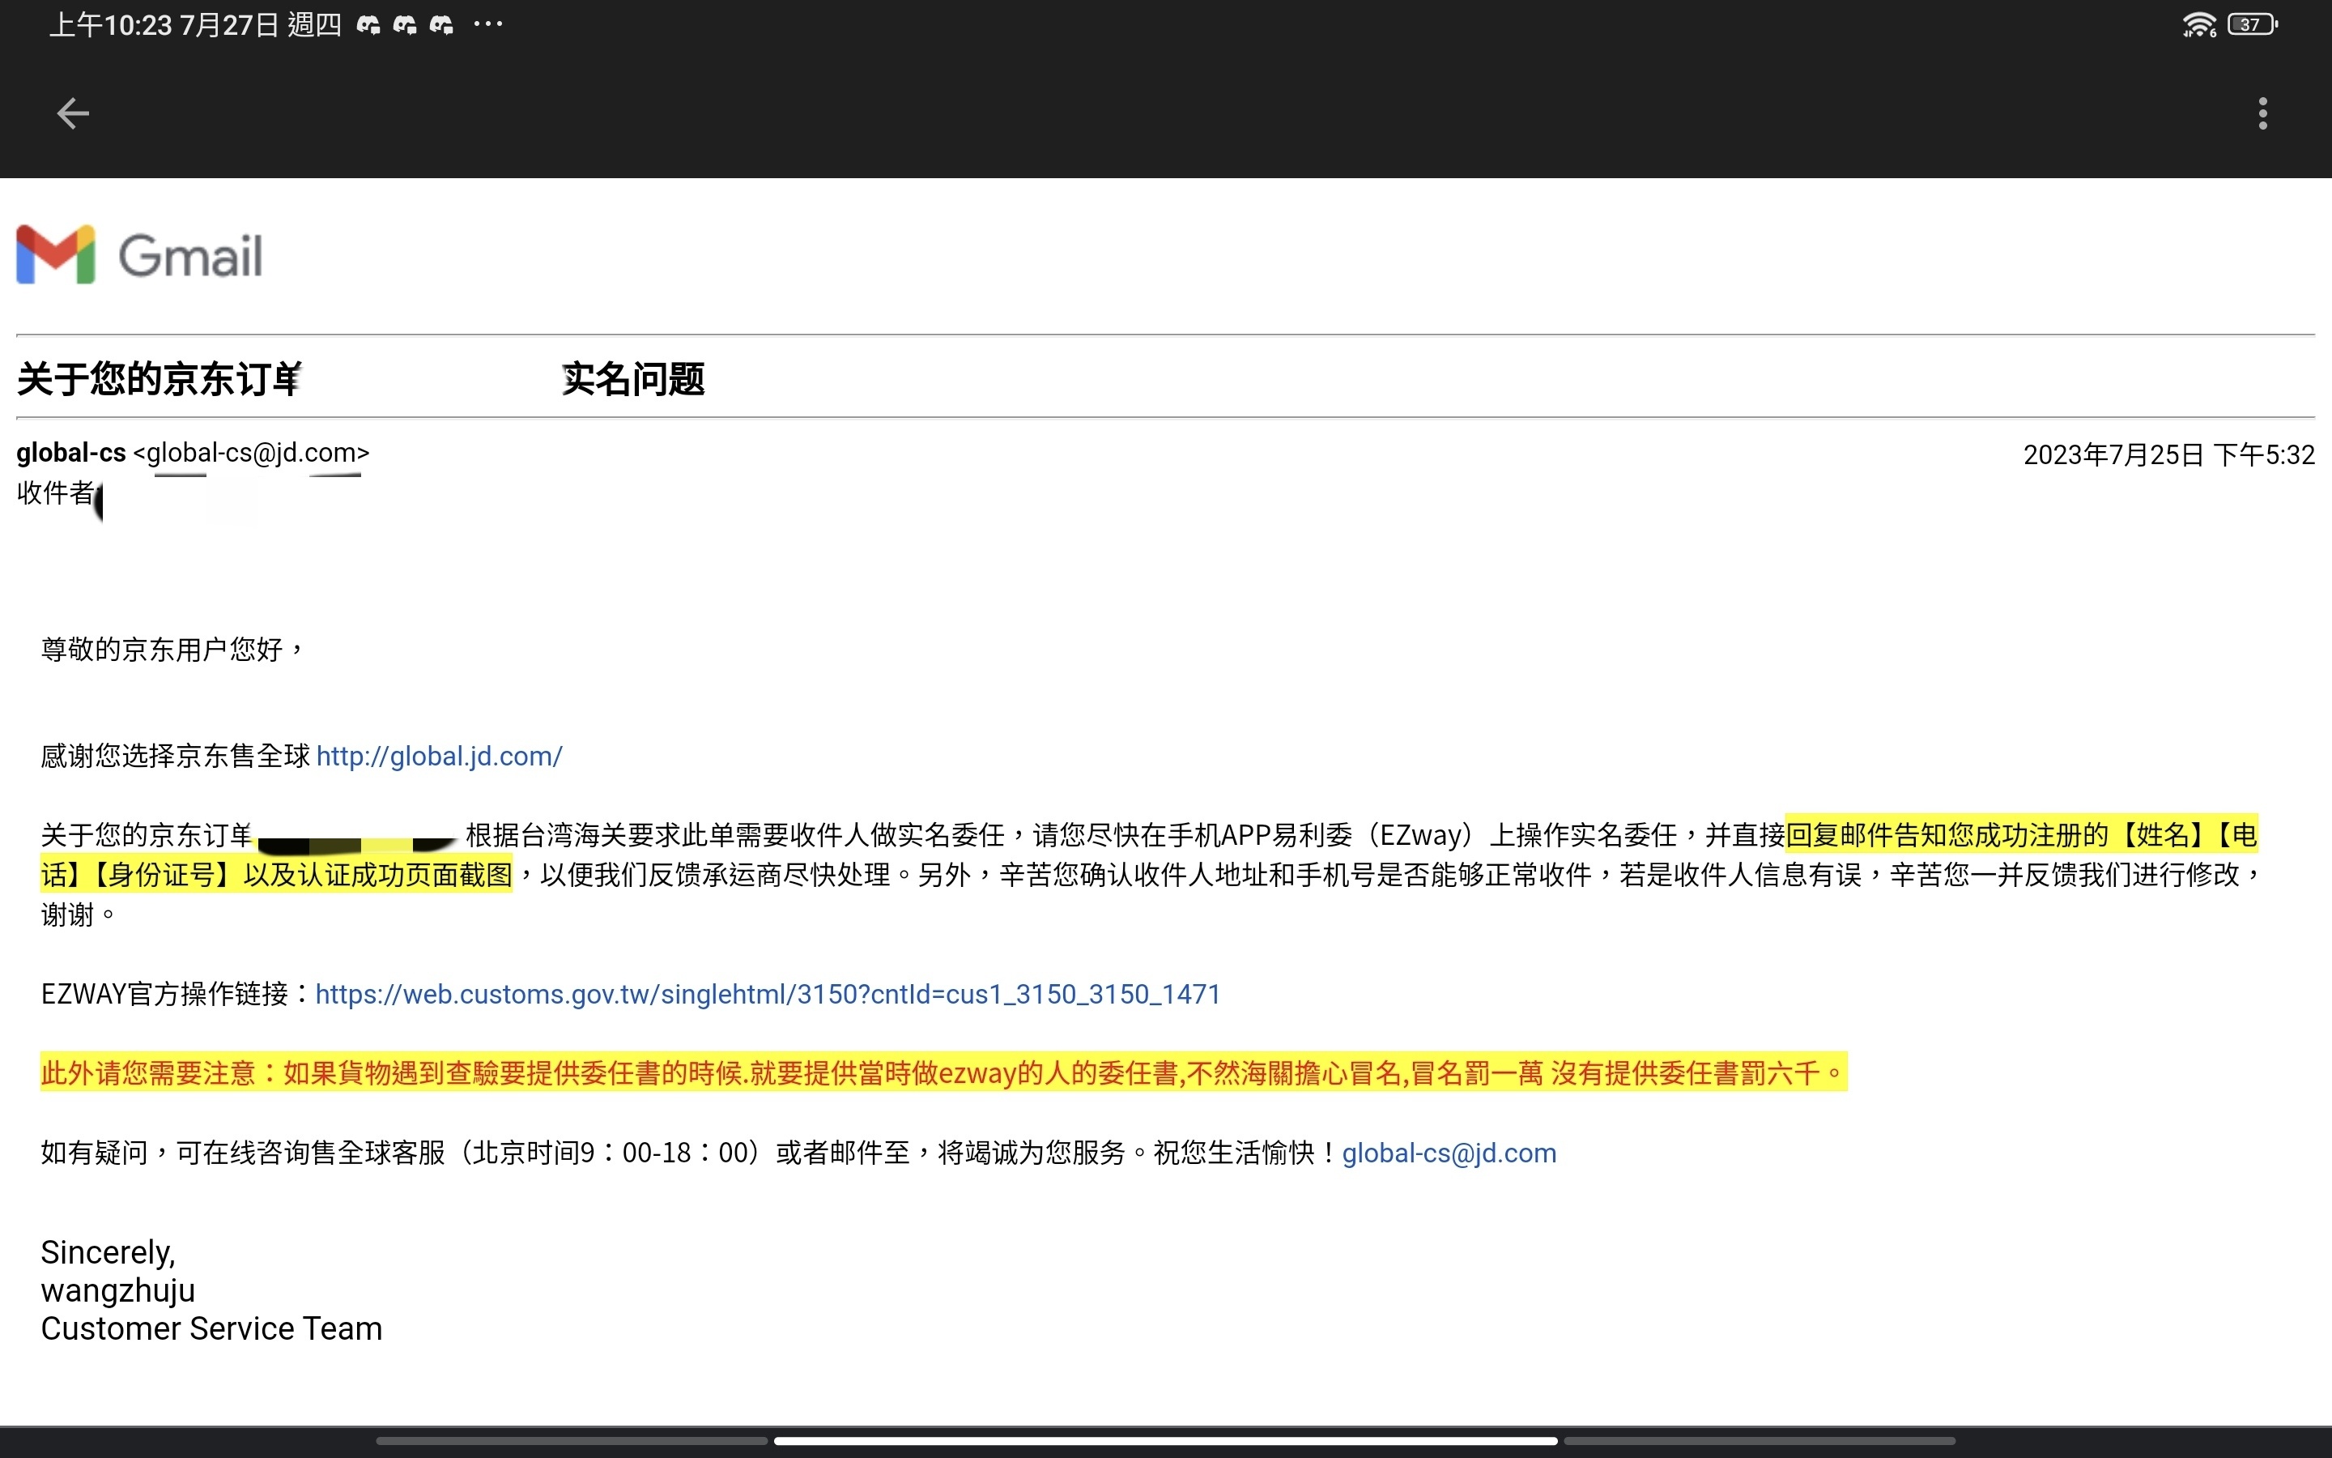This screenshot has width=2332, height=1458.
Task: Tap the Wi-Fi status icon
Action: click(2199, 24)
